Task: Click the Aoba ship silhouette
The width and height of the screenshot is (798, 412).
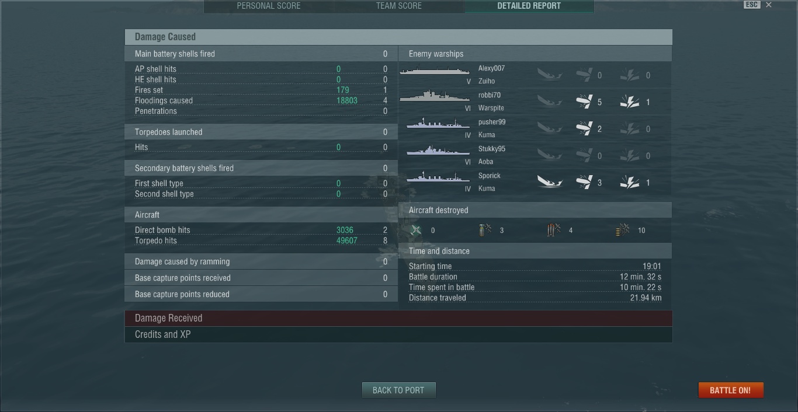Action: (x=438, y=151)
